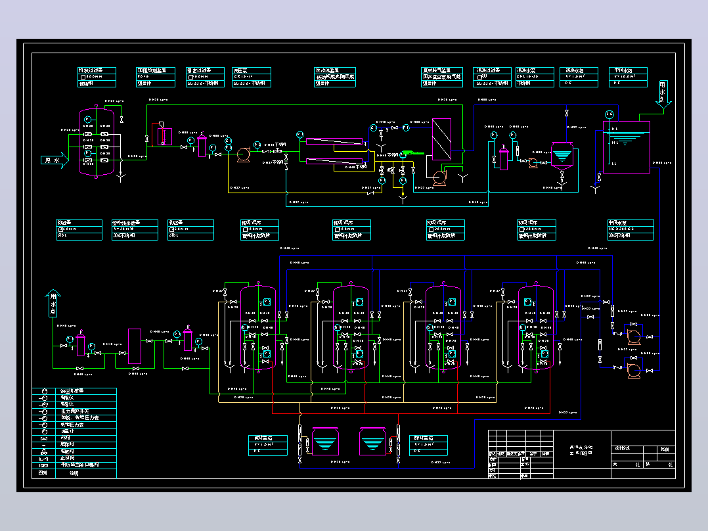Click the LL low level mark in tank
Image resolution: width=708 pixels, height=531 pixels.
[x=614, y=164]
